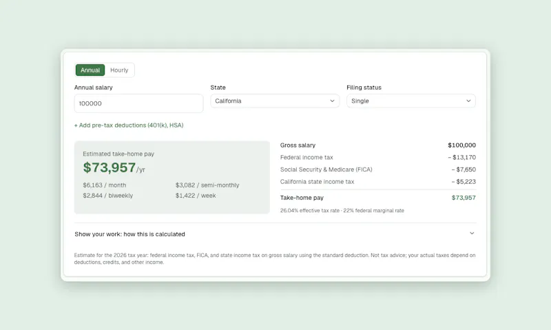Switch to Hourly pay mode

[119, 70]
